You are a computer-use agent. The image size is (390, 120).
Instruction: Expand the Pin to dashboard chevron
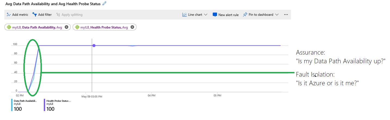277,15
